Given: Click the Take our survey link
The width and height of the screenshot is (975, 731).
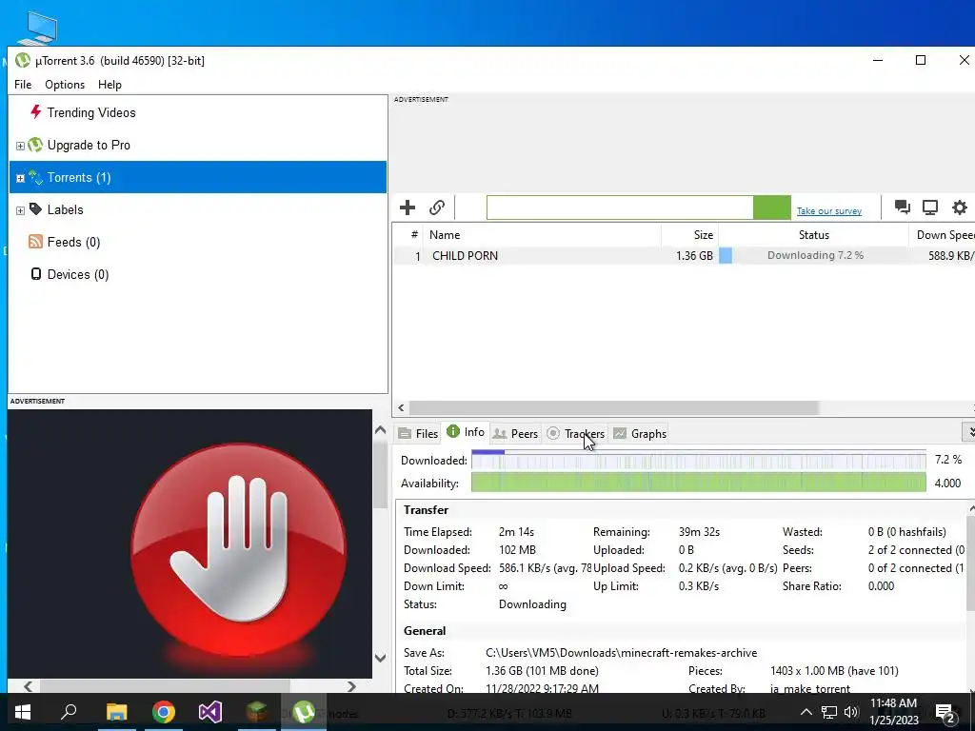Looking at the screenshot, I should tap(829, 210).
